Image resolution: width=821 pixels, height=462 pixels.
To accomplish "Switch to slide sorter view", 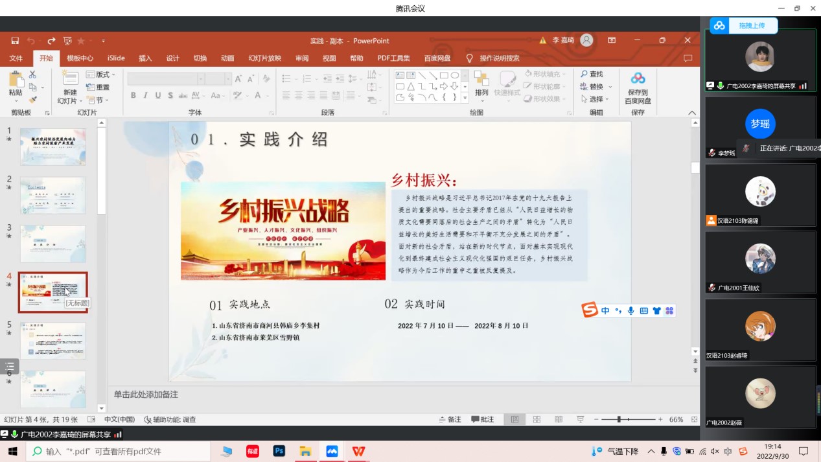I will coord(537,419).
